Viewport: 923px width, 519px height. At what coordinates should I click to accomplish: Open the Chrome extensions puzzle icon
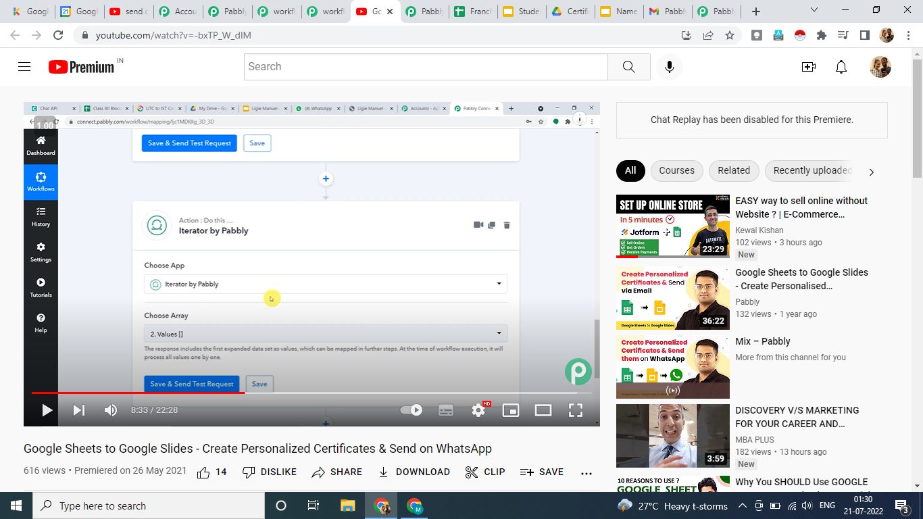pyautogui.click(x=822, y=35)
